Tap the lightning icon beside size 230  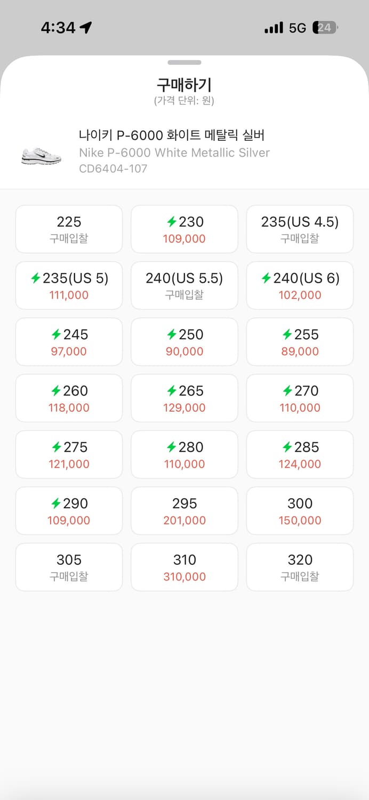click(172, 221)
